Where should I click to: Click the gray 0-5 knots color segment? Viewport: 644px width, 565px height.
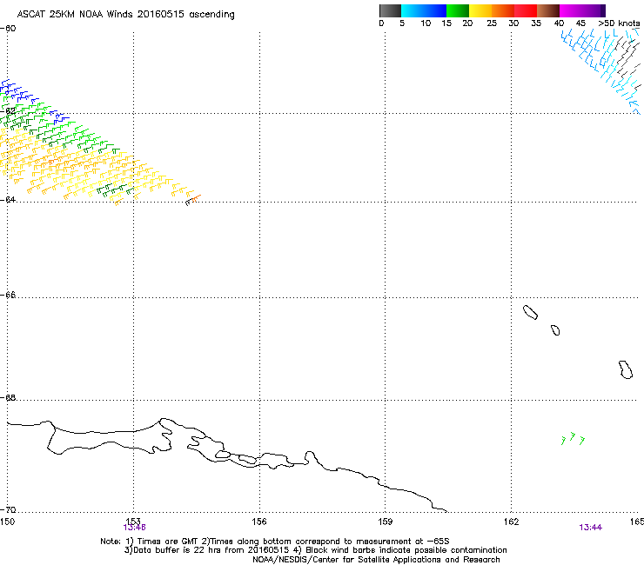coord(390,10)
